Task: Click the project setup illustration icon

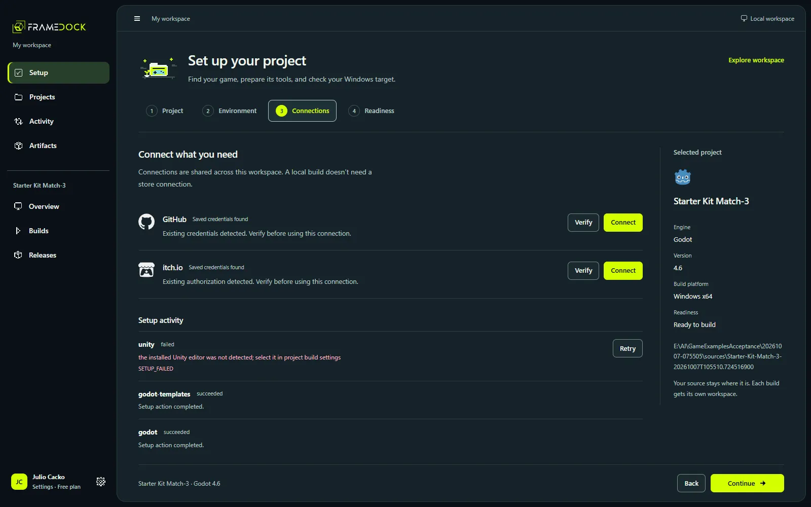Action: (x=159, y=69)
